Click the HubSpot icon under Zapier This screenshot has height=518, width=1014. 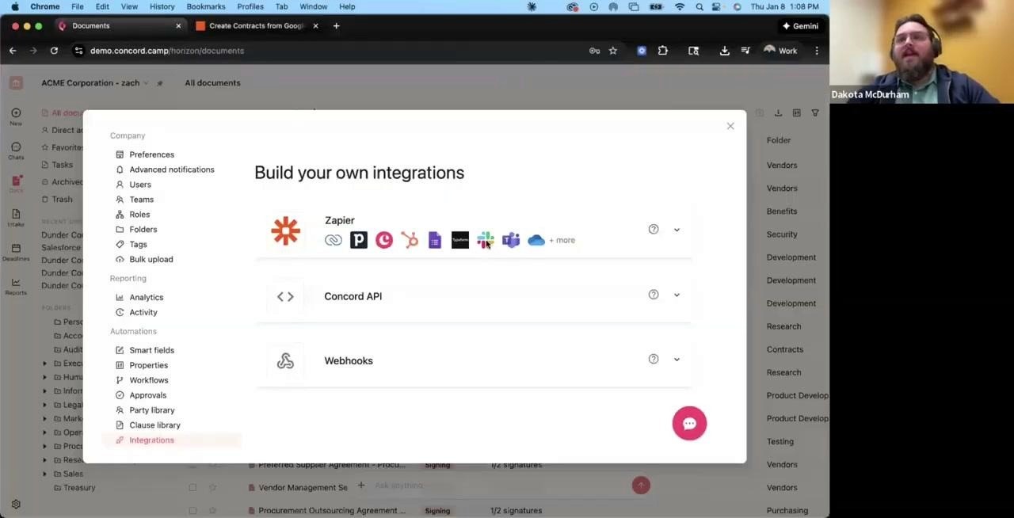click(x=410, y=240)
